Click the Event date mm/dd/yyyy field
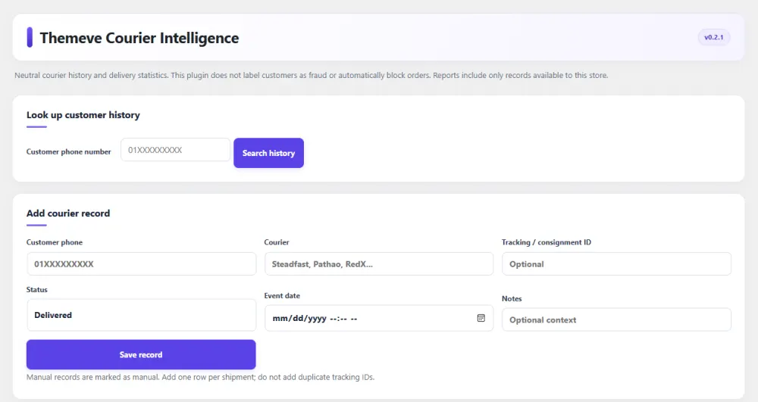This screenshot has width=758, height=402. coord(379,318)
